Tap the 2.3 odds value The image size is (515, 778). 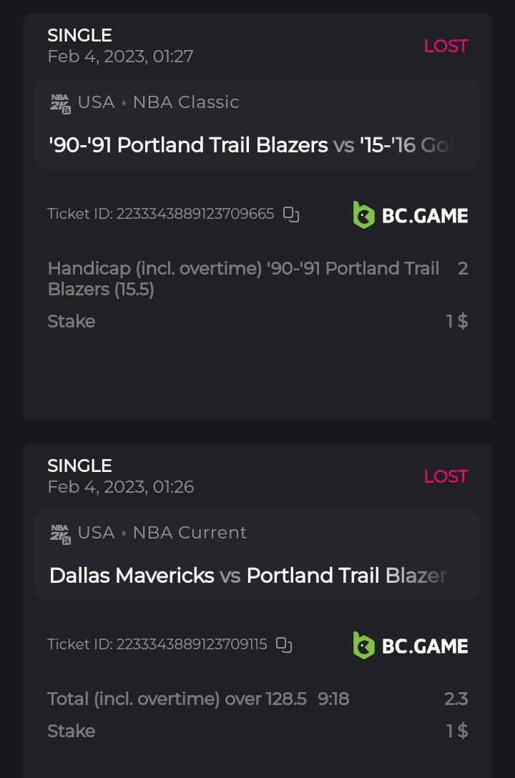tap(456, 699)
